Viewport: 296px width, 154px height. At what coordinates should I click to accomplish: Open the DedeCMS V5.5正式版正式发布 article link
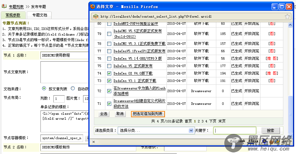137,34
